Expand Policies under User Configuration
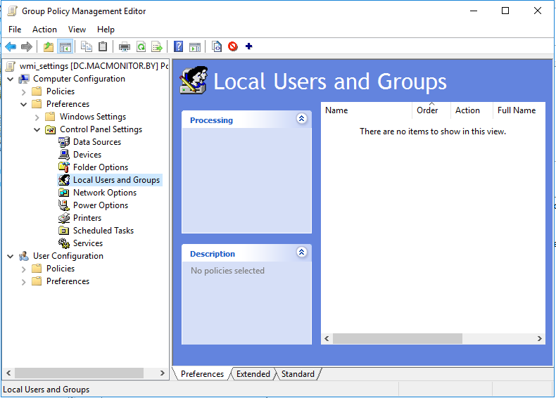The image size is (556, 398). tap(24, 269)
